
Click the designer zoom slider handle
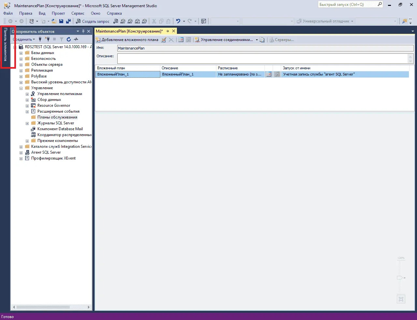coord(399,278)
